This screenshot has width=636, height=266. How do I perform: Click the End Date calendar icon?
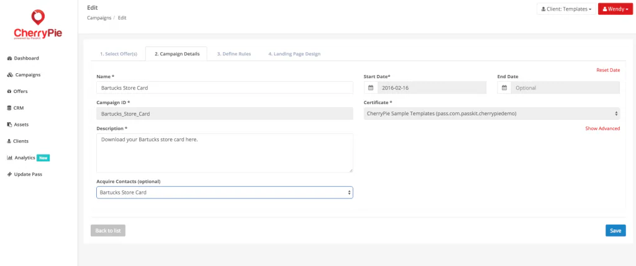[504, 88]
